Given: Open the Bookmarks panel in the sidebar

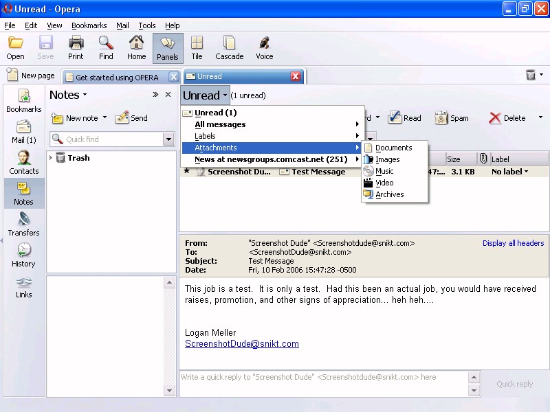Looking at the screenshot, I should point(23,101).
